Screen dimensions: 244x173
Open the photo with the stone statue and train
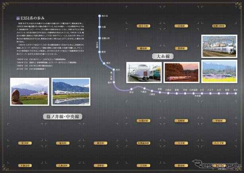[29, 92]
